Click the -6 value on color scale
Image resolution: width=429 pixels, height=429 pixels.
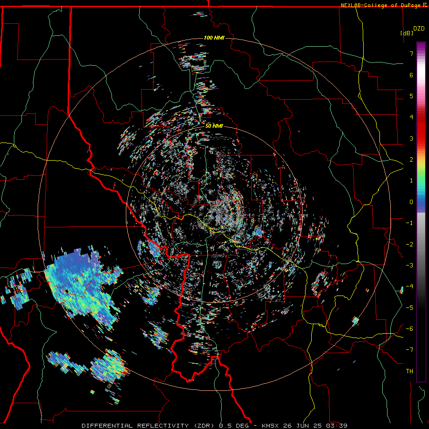coord(409,329)
